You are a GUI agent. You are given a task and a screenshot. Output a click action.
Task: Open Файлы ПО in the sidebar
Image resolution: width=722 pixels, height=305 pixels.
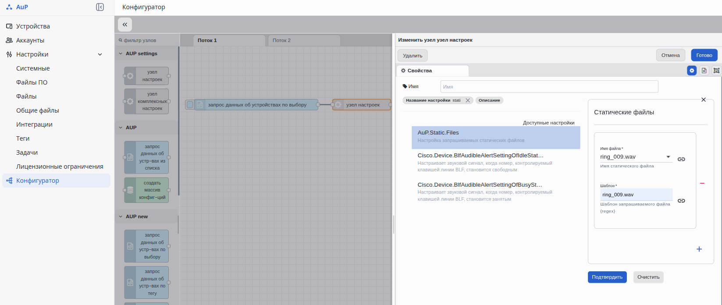[x=32, y=82]
